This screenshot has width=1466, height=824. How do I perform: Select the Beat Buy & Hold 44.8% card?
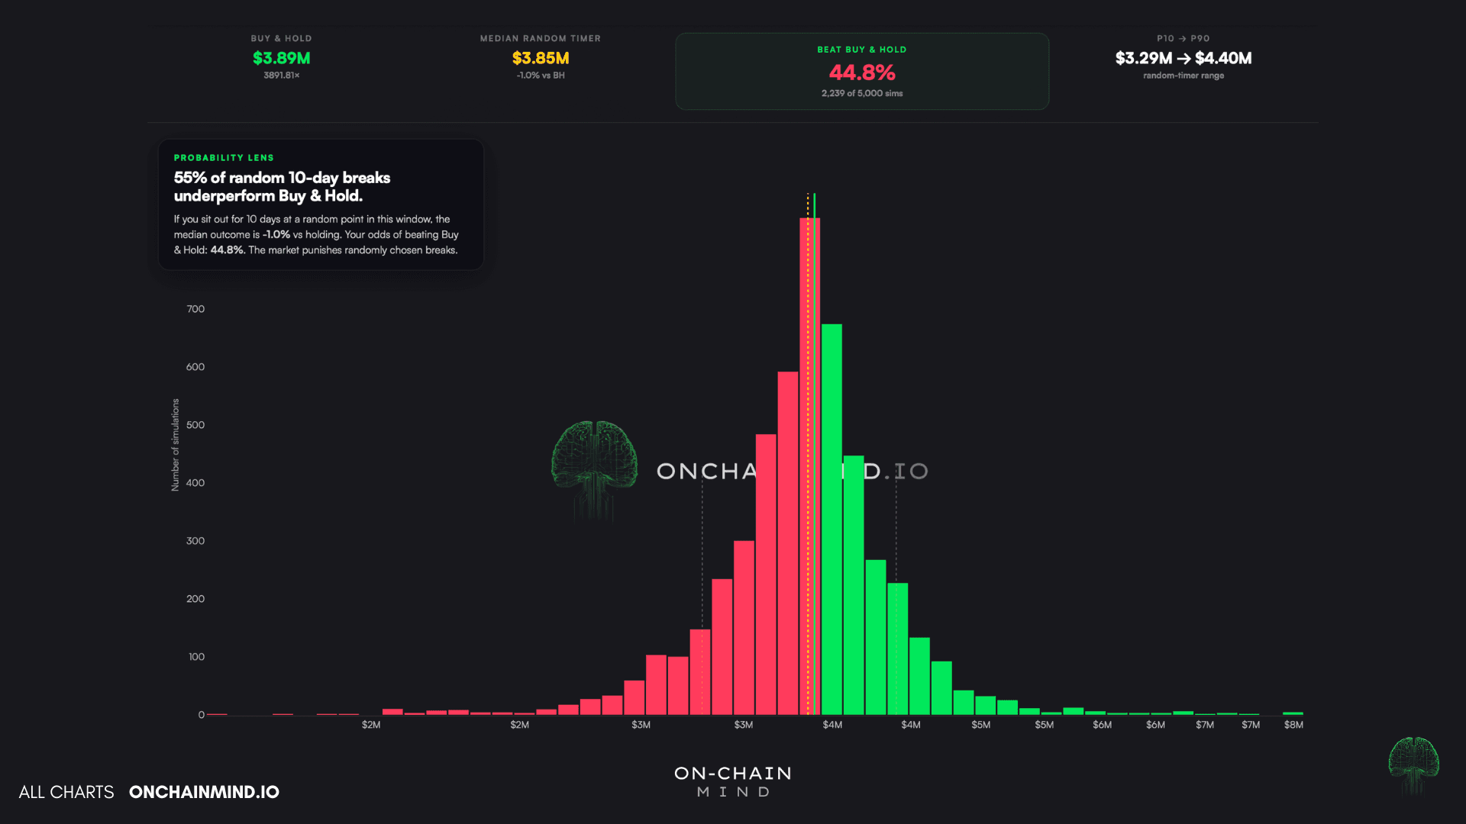862,71
